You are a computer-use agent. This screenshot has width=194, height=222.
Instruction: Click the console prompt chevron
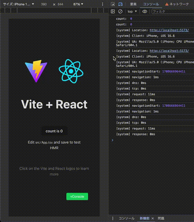[112, 140]
